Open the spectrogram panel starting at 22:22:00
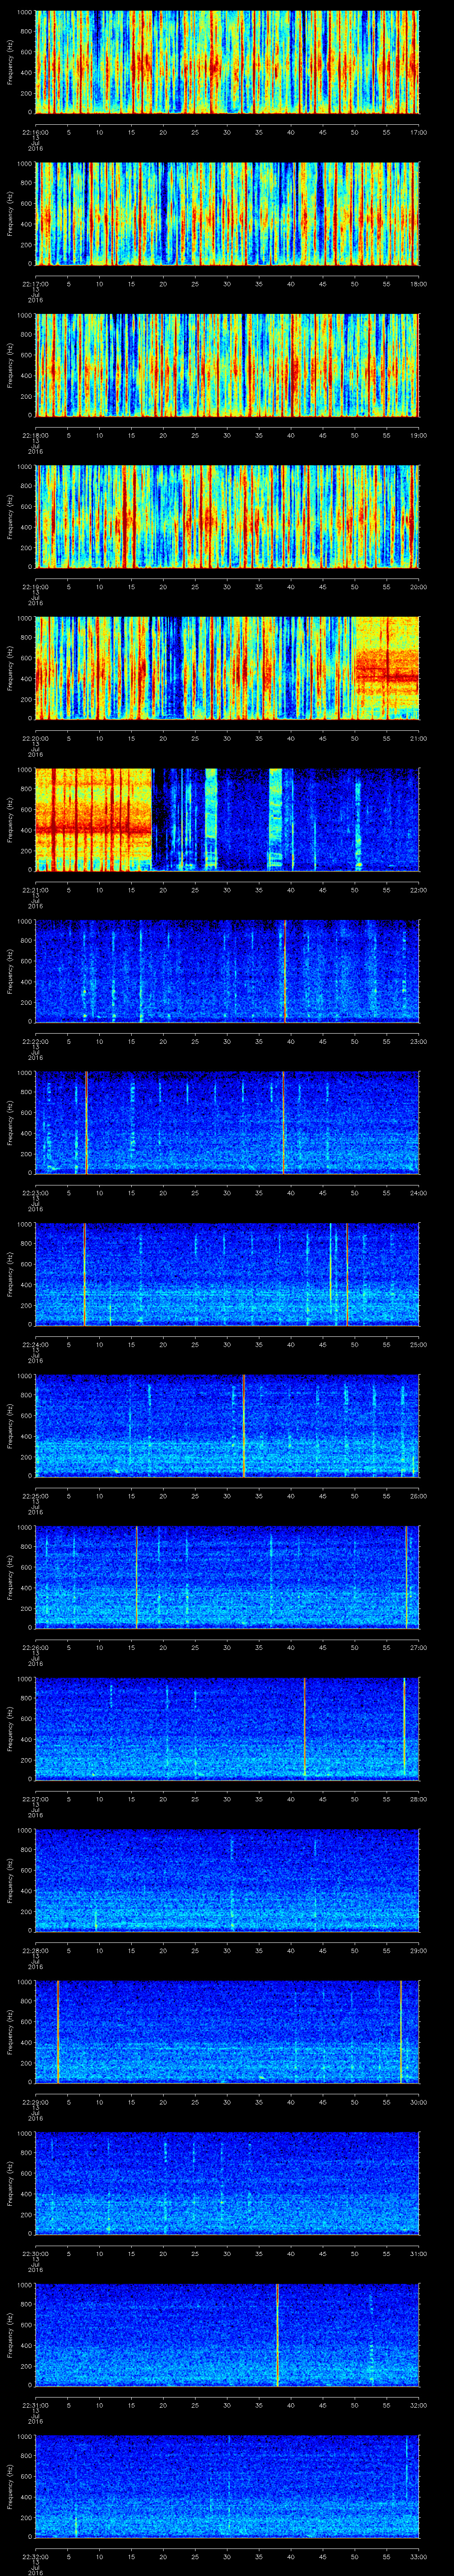Image resolution: width=454 pixels, height=2576 pixels. tap(227, 971)
